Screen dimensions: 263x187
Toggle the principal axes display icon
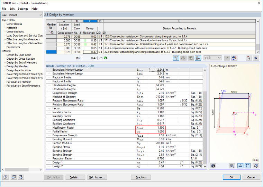click(x=247, y=166)
